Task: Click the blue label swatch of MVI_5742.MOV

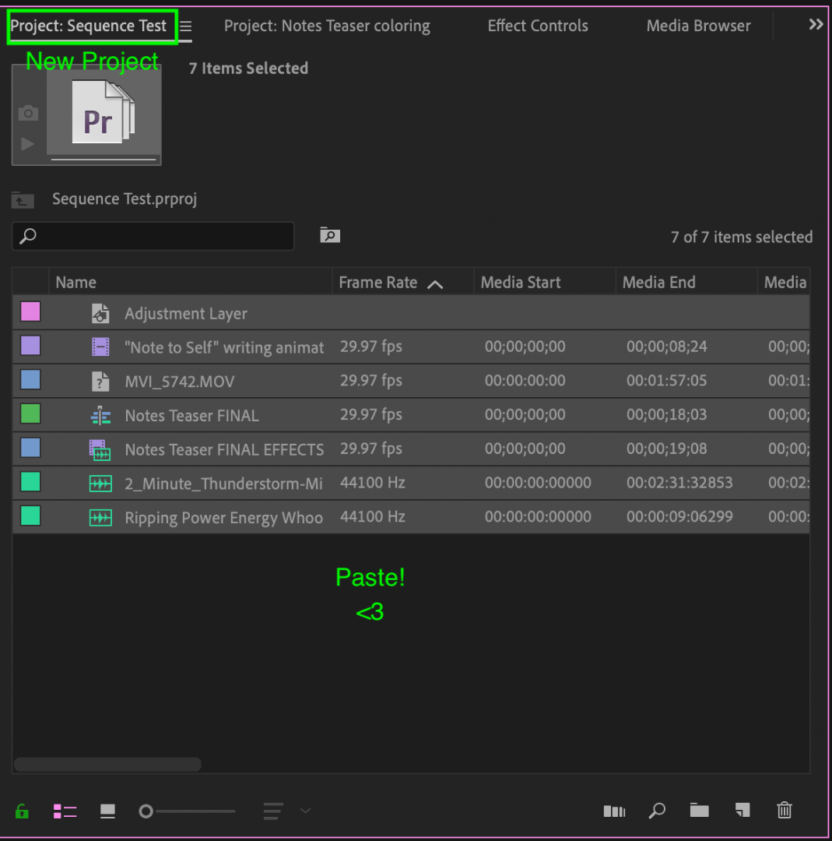Action: click(30, 380)
